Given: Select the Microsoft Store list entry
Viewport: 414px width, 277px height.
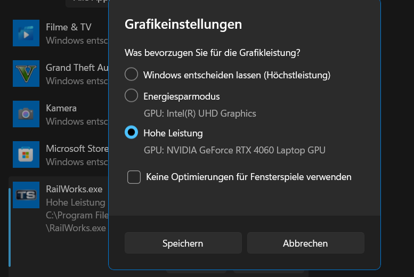Looking at the screenshot, I should 77,149.
